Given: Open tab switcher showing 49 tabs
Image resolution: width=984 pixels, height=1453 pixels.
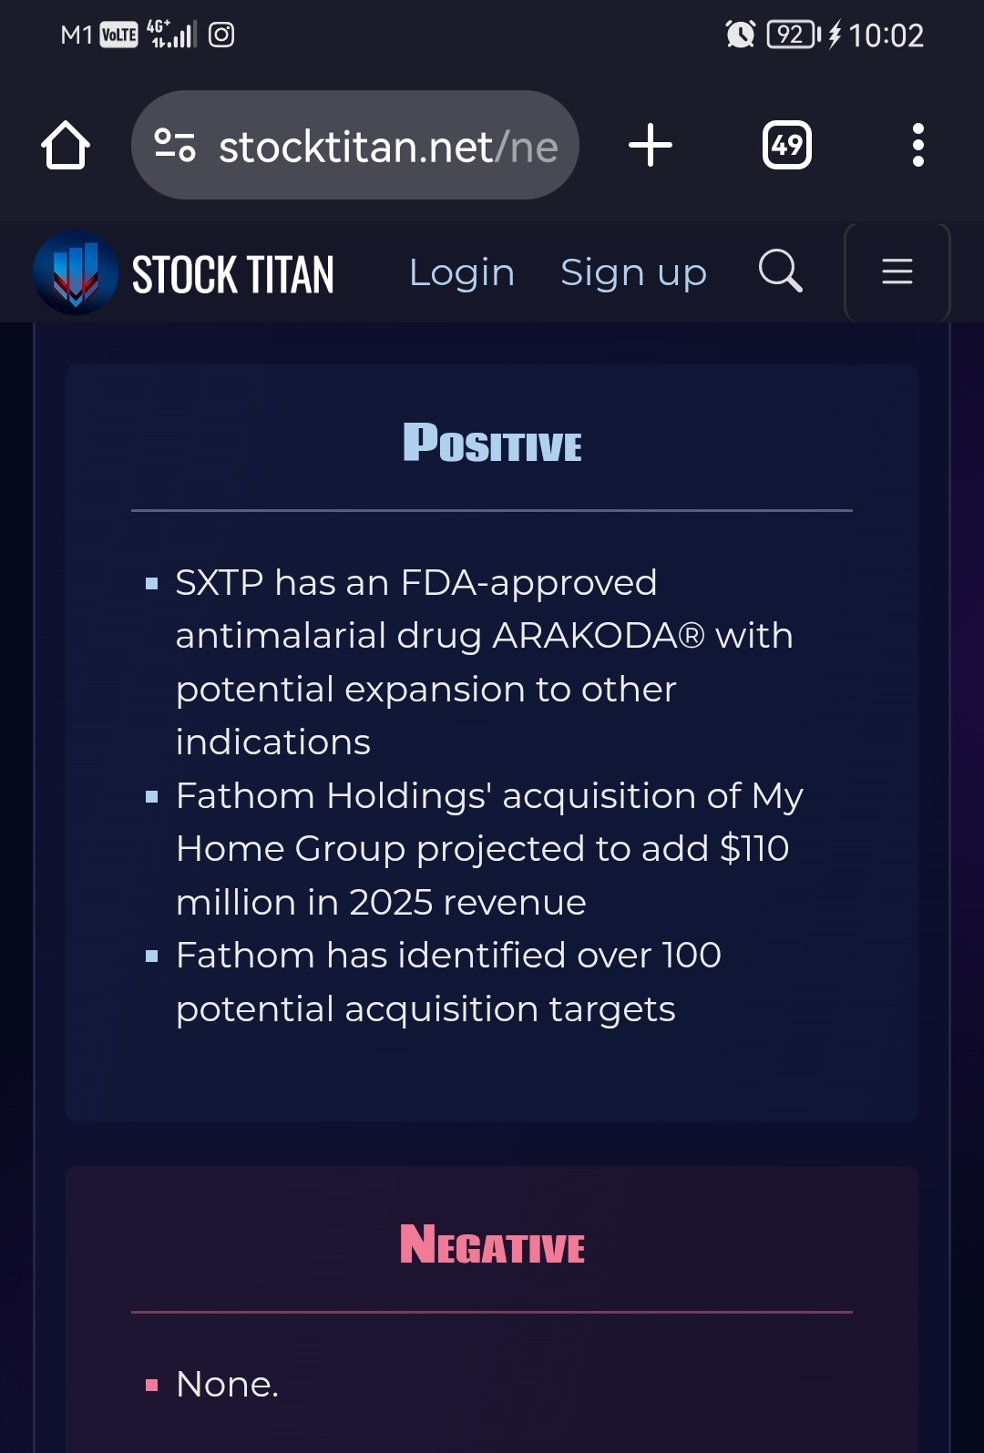Looking at the screenshot, I should 787,145.
